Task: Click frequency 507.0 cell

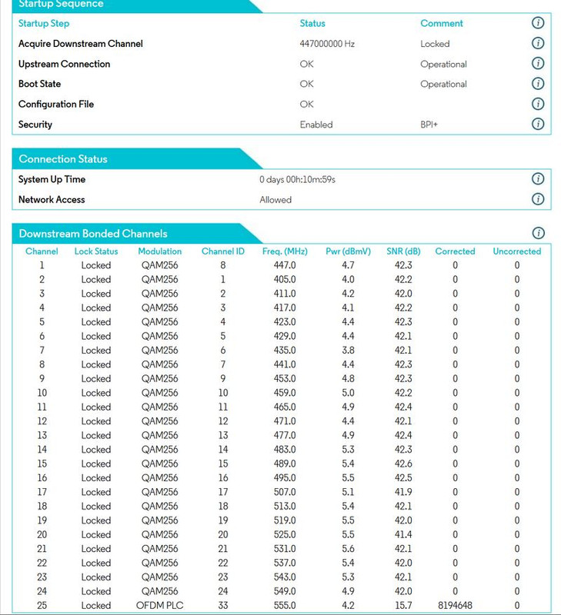Action: pyautogui.click(x=285, y=492)
